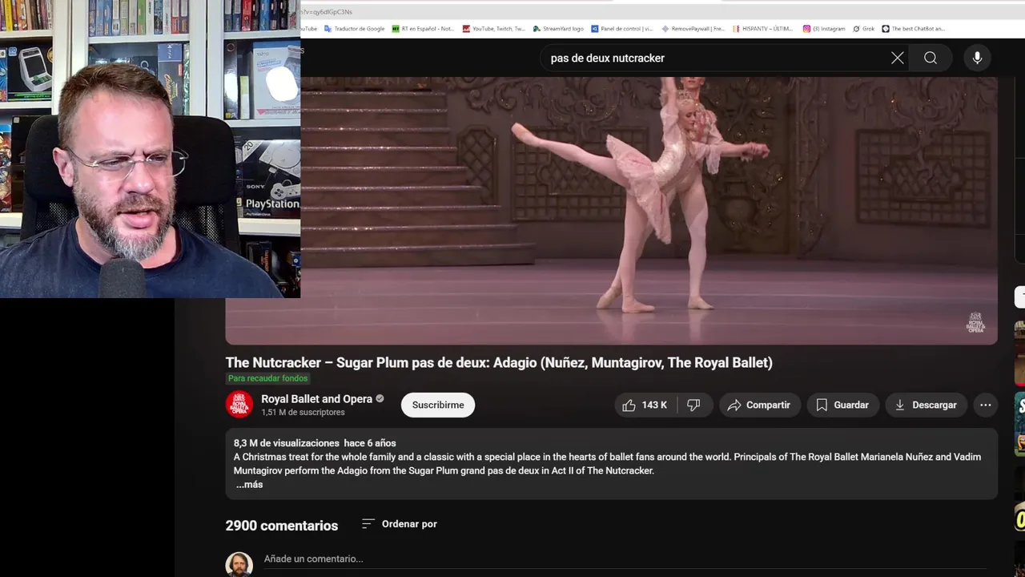Subscribe with the Suscribirme button
The image size is (1025, 577).
(x=438, y=405)
